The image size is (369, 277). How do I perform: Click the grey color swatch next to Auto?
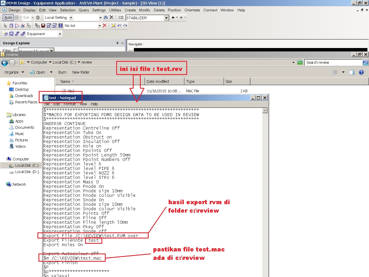point(17,17)
